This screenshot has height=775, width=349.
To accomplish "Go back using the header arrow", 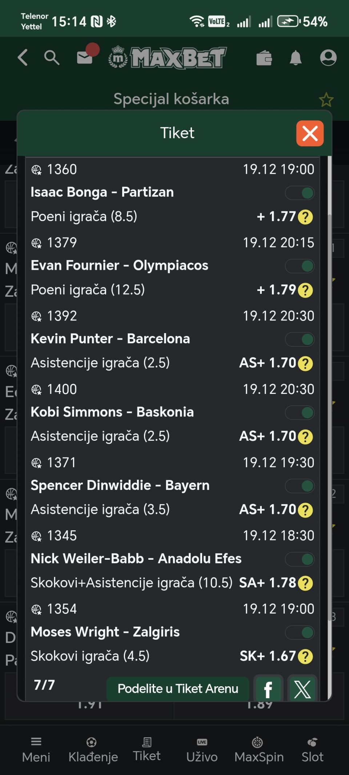I will (x=23, y=58).
